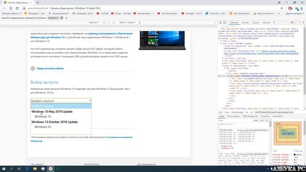The height and width of the screenshot is (172, 306).
Task: Open the DOM Breakpoints tab
Action: pyautogui.click(x=250, y=116)
